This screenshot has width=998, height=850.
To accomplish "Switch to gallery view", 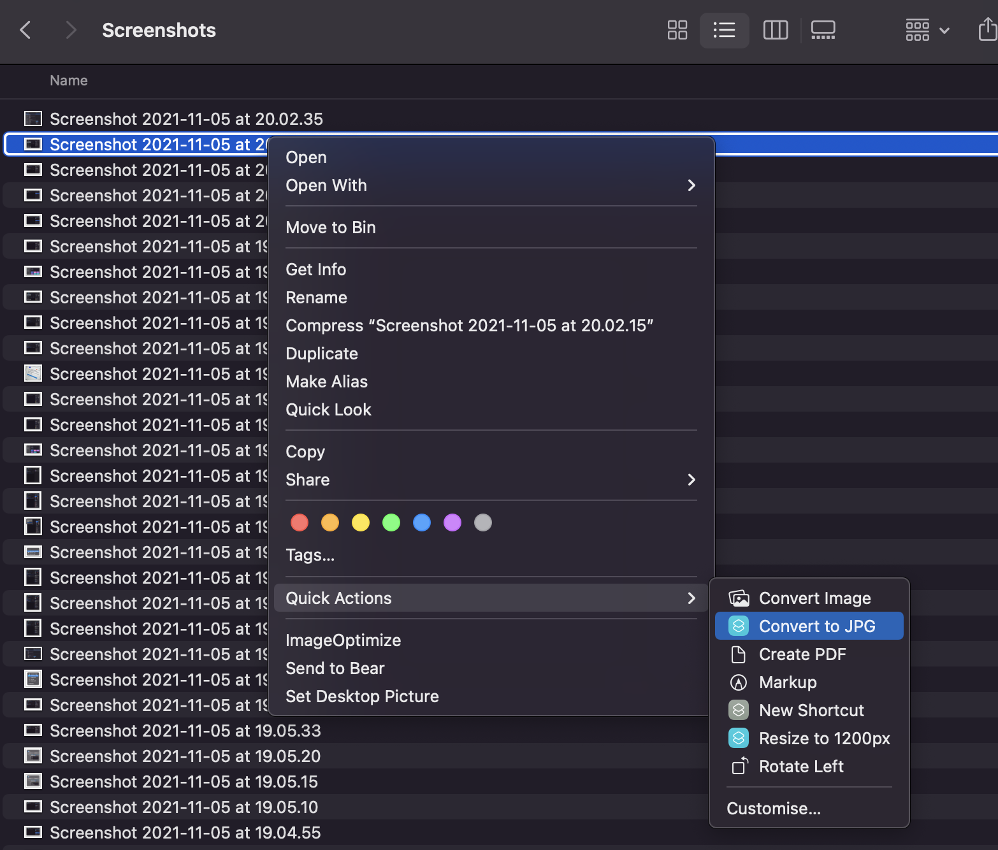I will click(823, 30).
